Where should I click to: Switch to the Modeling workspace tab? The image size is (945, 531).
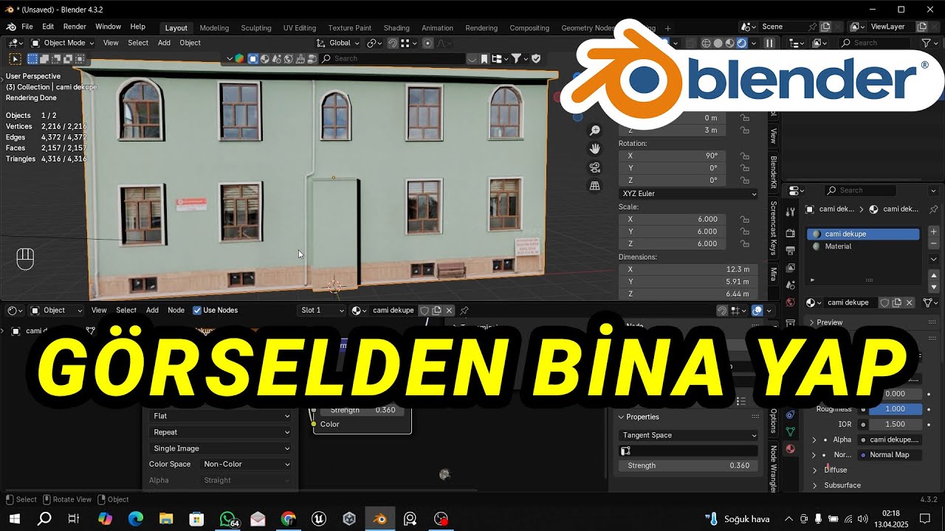214,28
